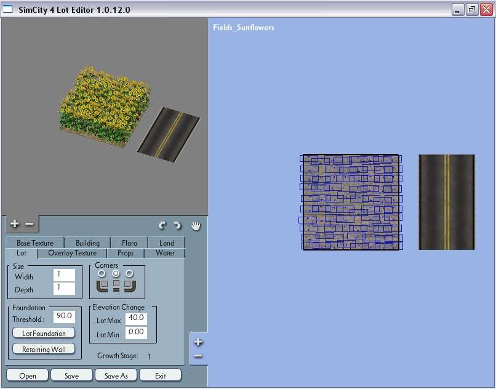Click the sunflower field in 3D preview
This screenshot has width=496, height=389.
coord(105,106)
